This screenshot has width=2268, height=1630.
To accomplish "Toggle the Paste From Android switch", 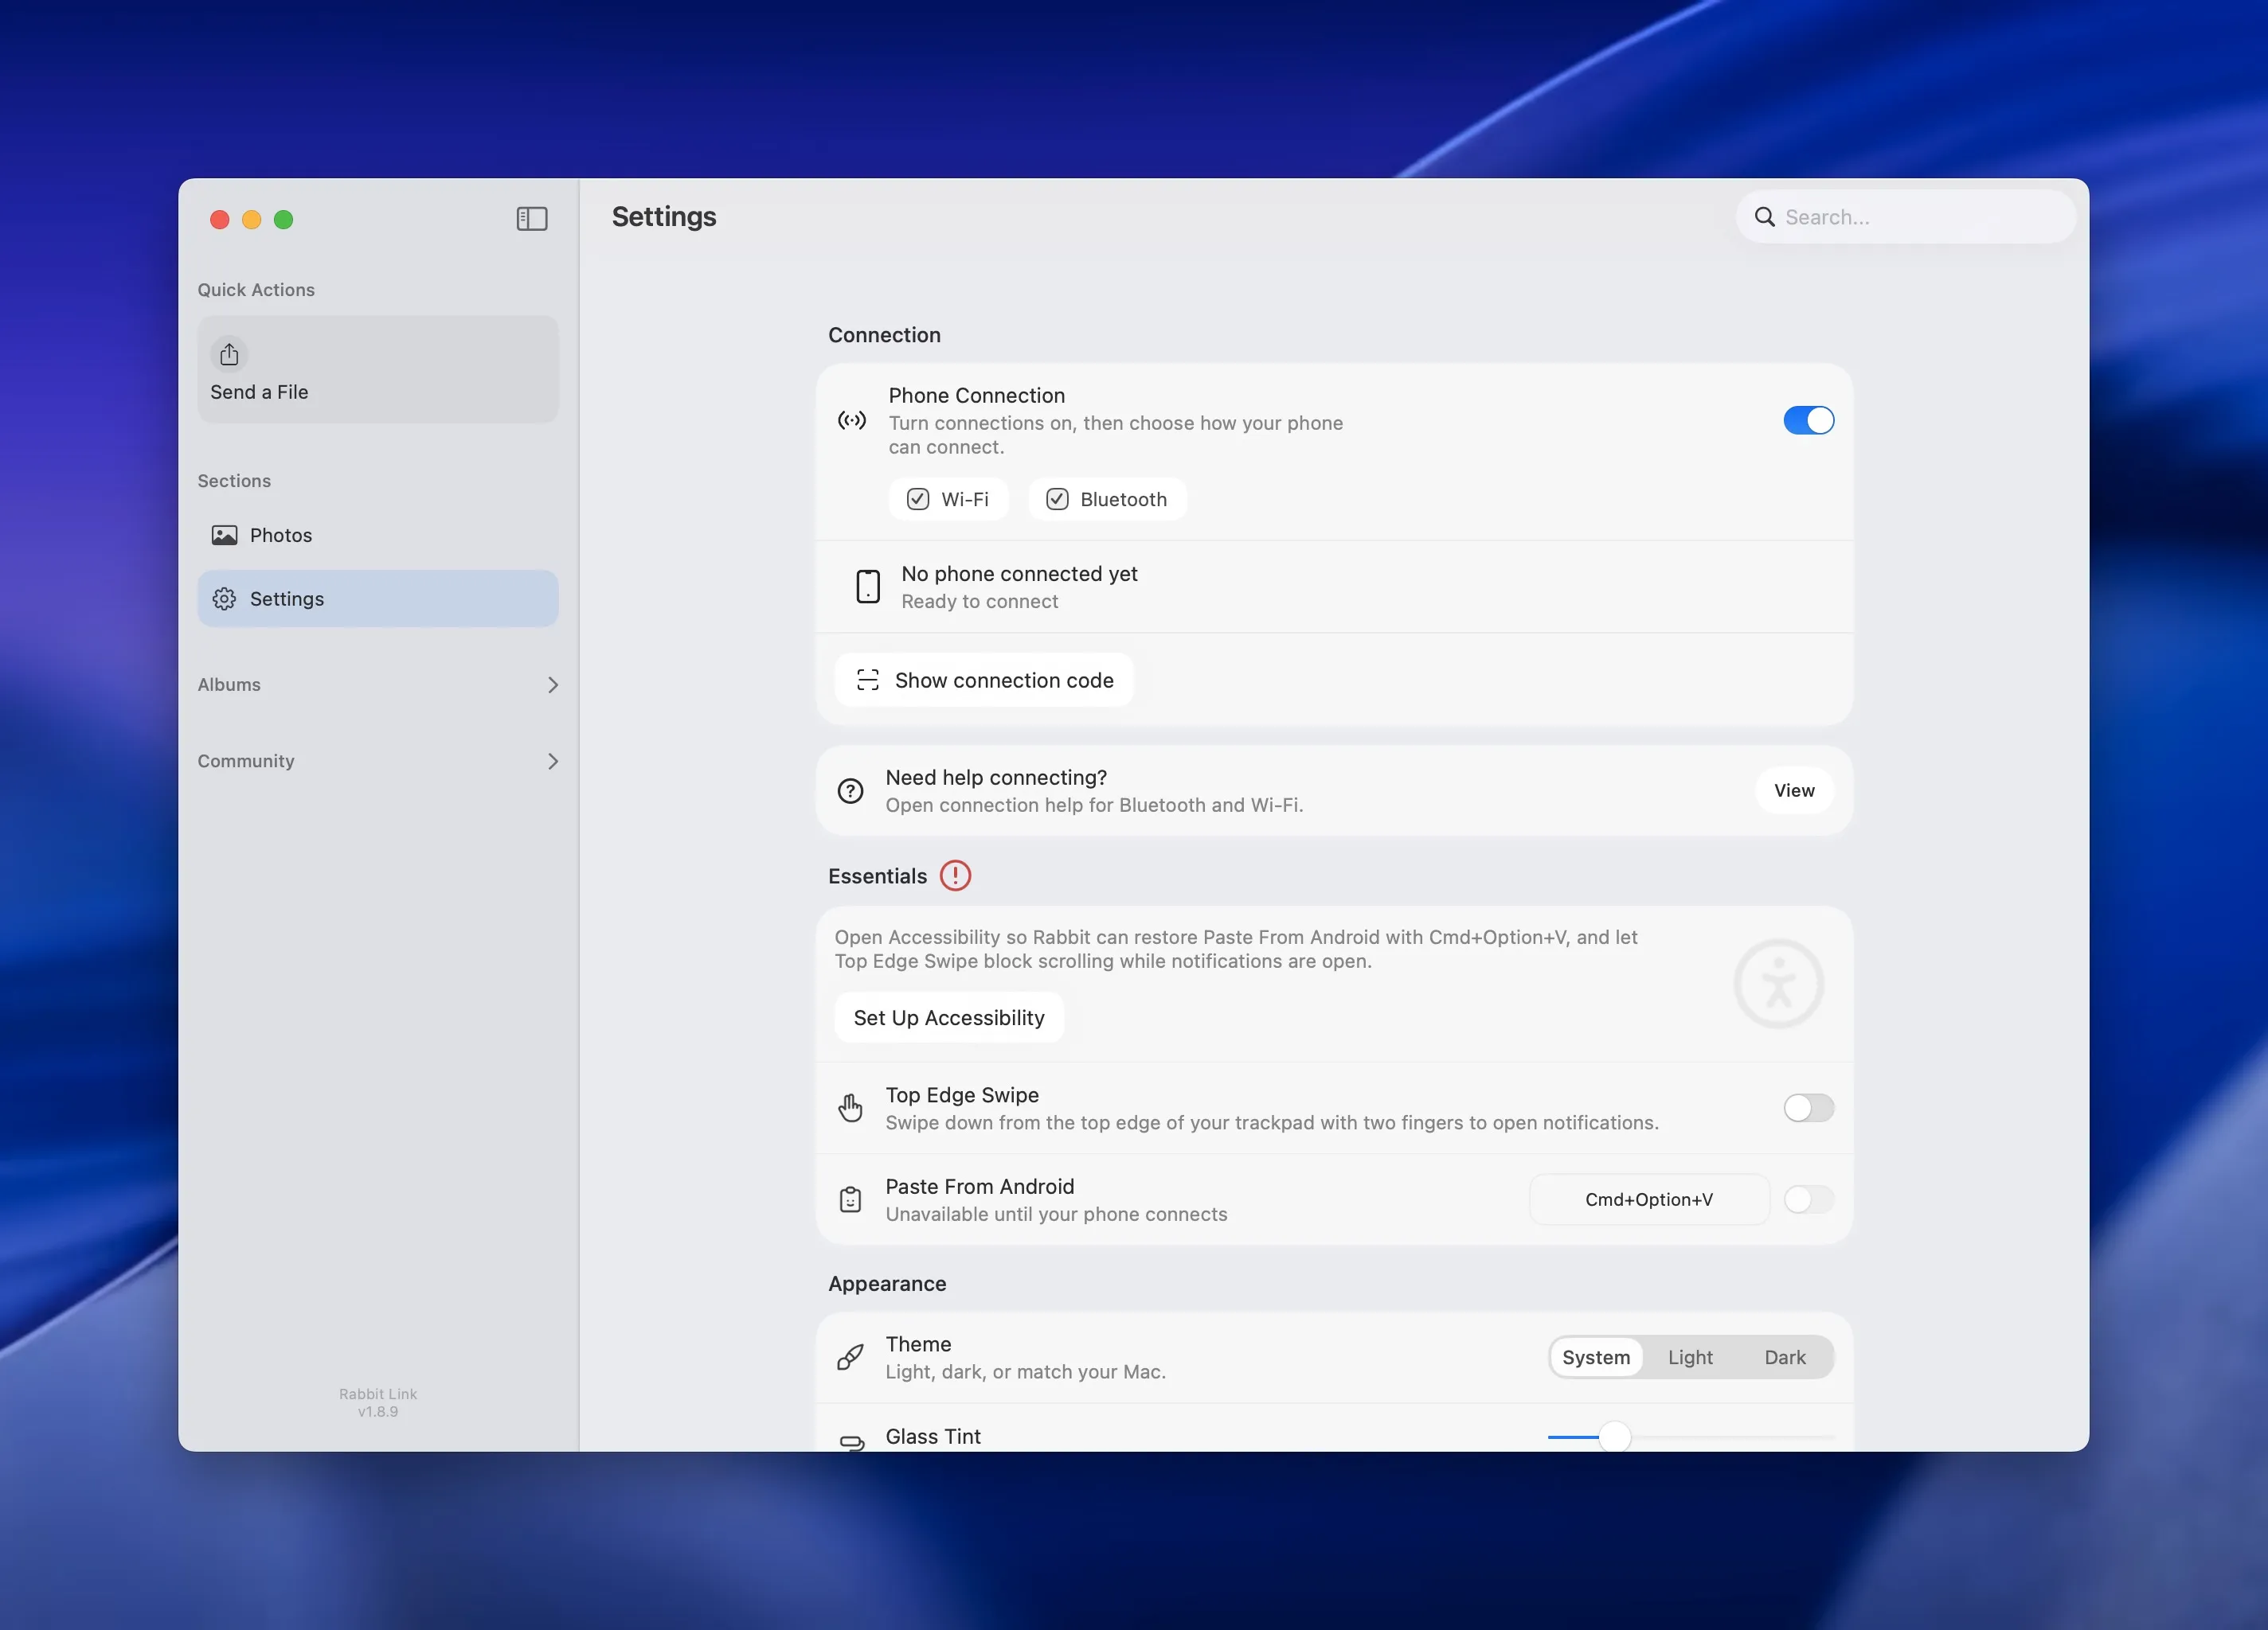I will tap(1808, 1199).
